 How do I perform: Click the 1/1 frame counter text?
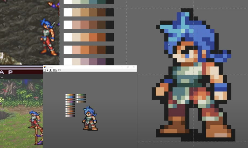60,70
